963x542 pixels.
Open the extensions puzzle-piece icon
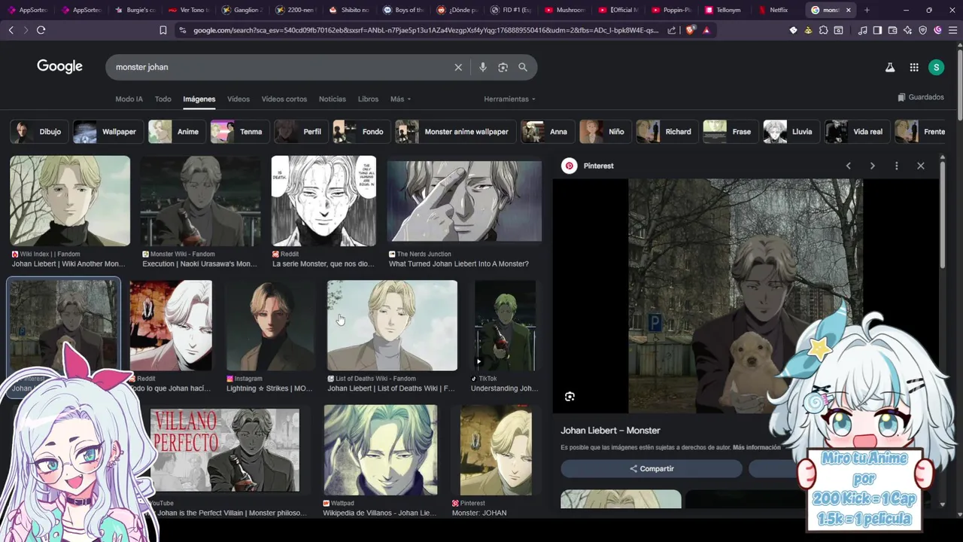click(824, 30)
